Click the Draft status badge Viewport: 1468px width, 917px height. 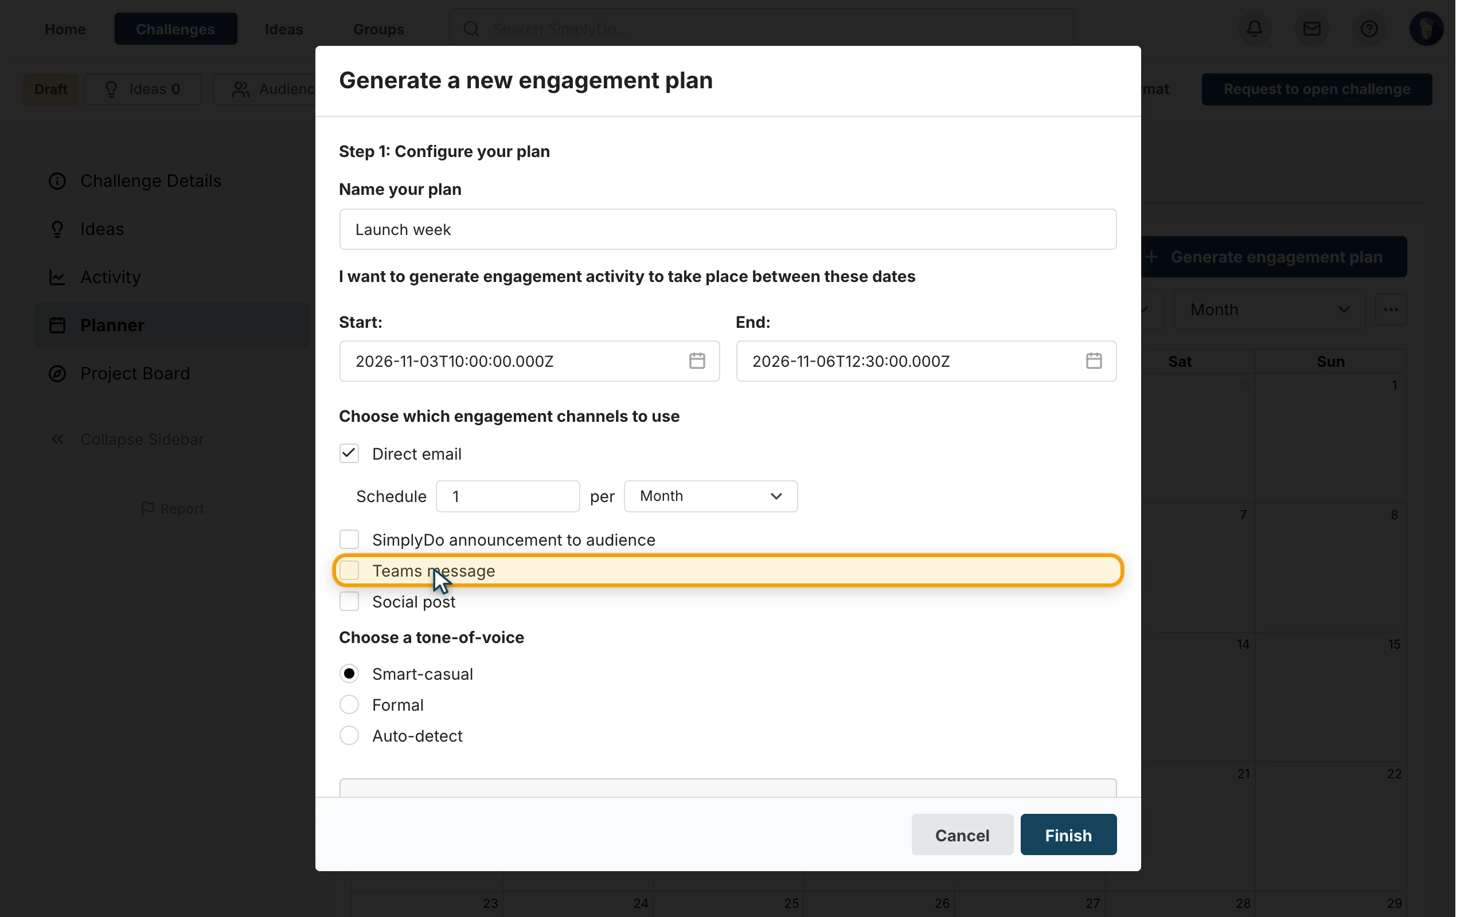click(51, 89)
